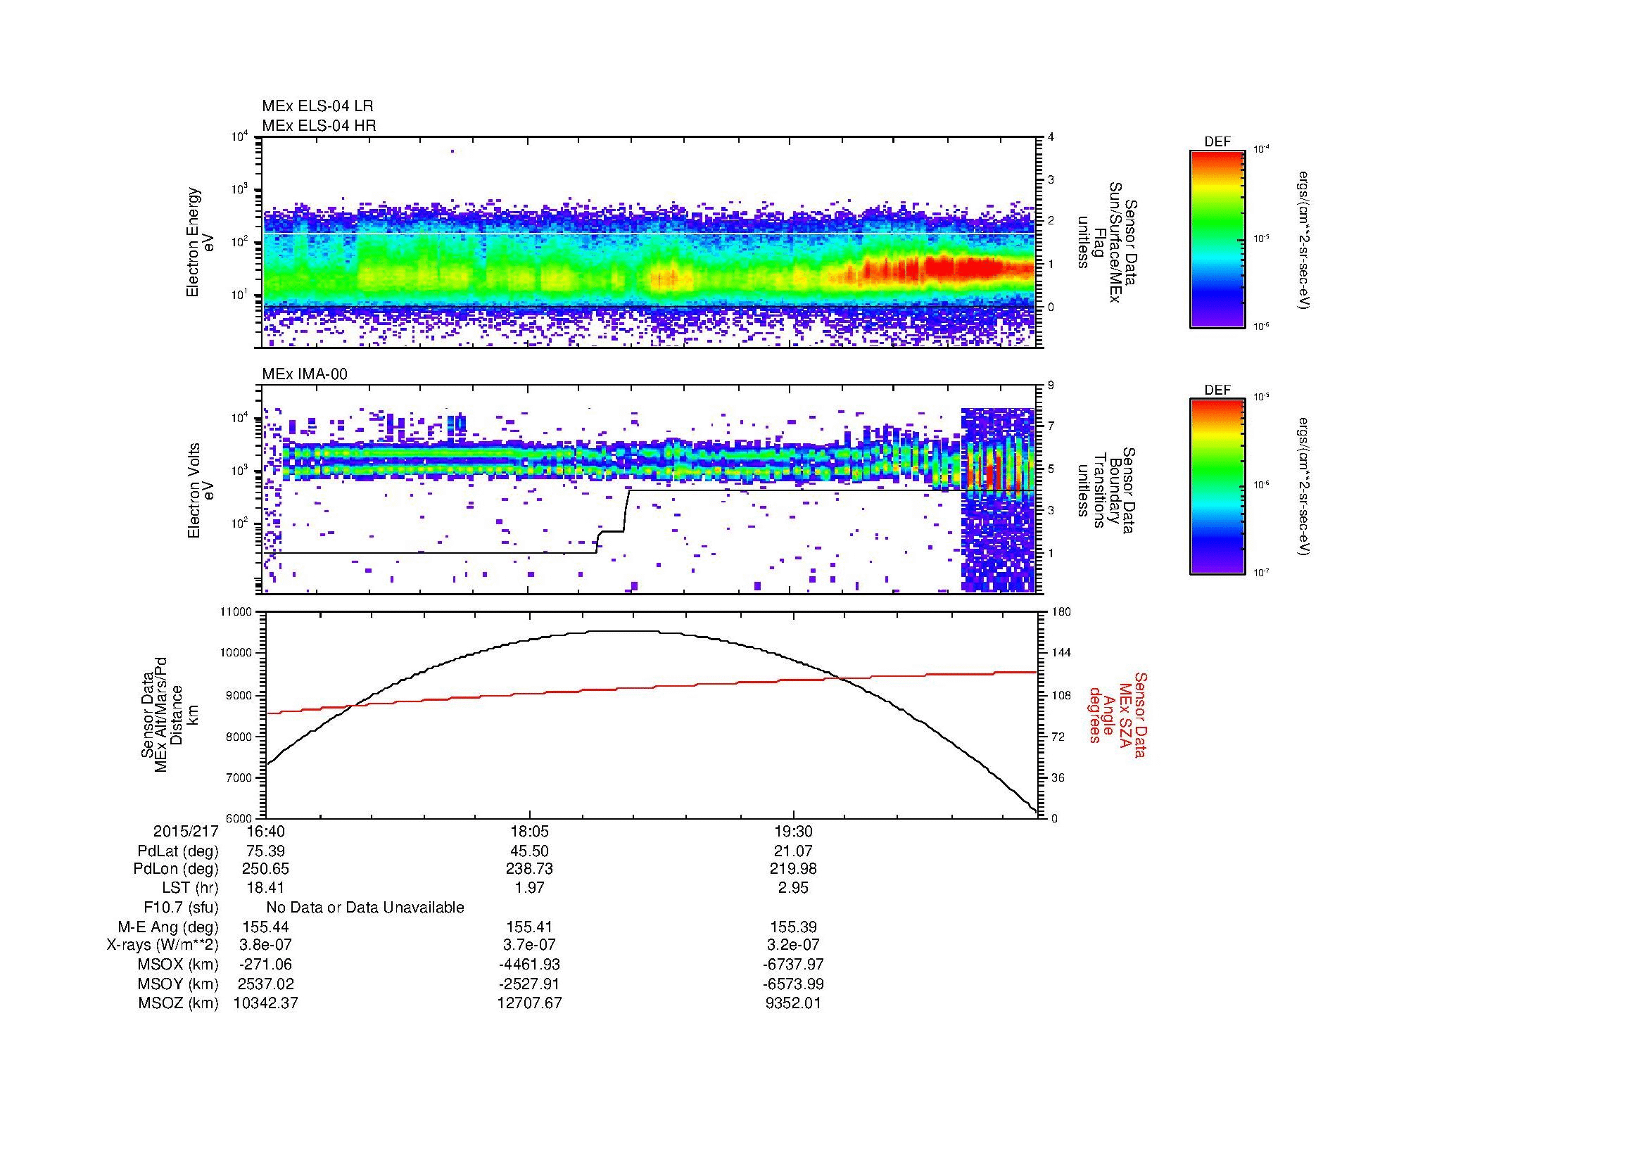Click the 'Sun/Surface/MEx Flag' right axis label
Viewport: 1646px width, 1163px height.
click(1107, 242)
